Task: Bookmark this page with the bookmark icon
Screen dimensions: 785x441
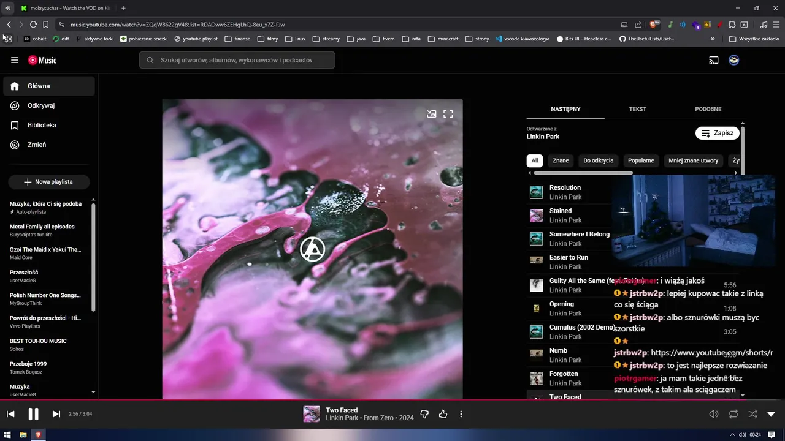Action: coord(45,24)
